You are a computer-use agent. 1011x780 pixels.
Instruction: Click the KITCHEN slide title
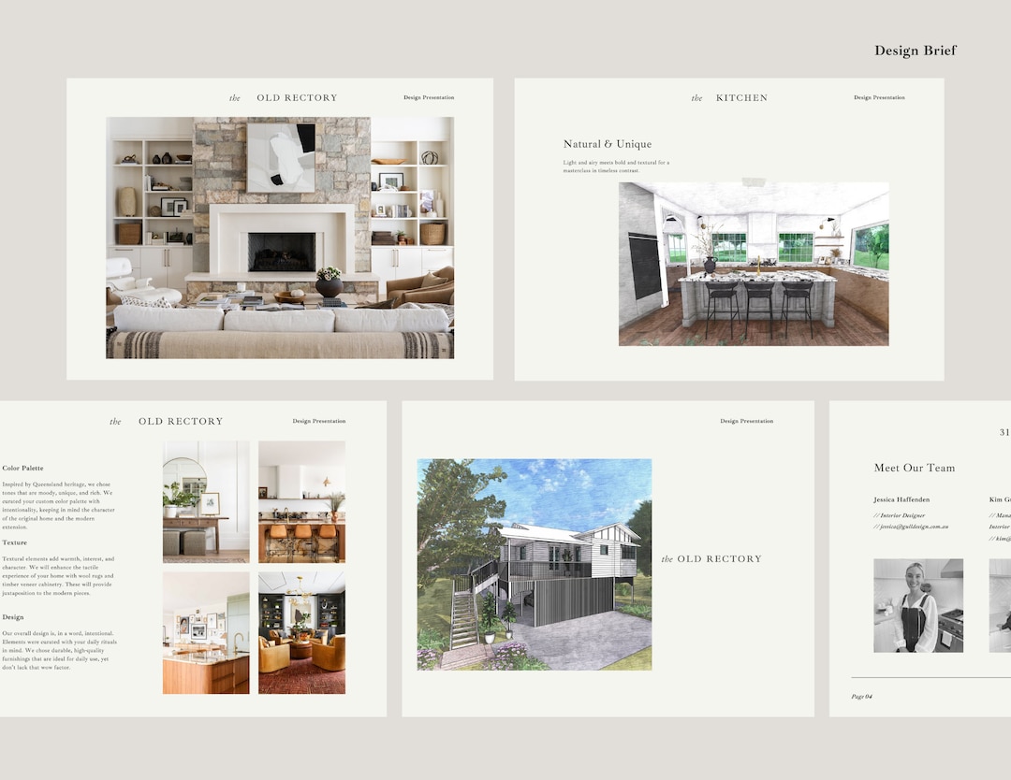pos(743,97)
